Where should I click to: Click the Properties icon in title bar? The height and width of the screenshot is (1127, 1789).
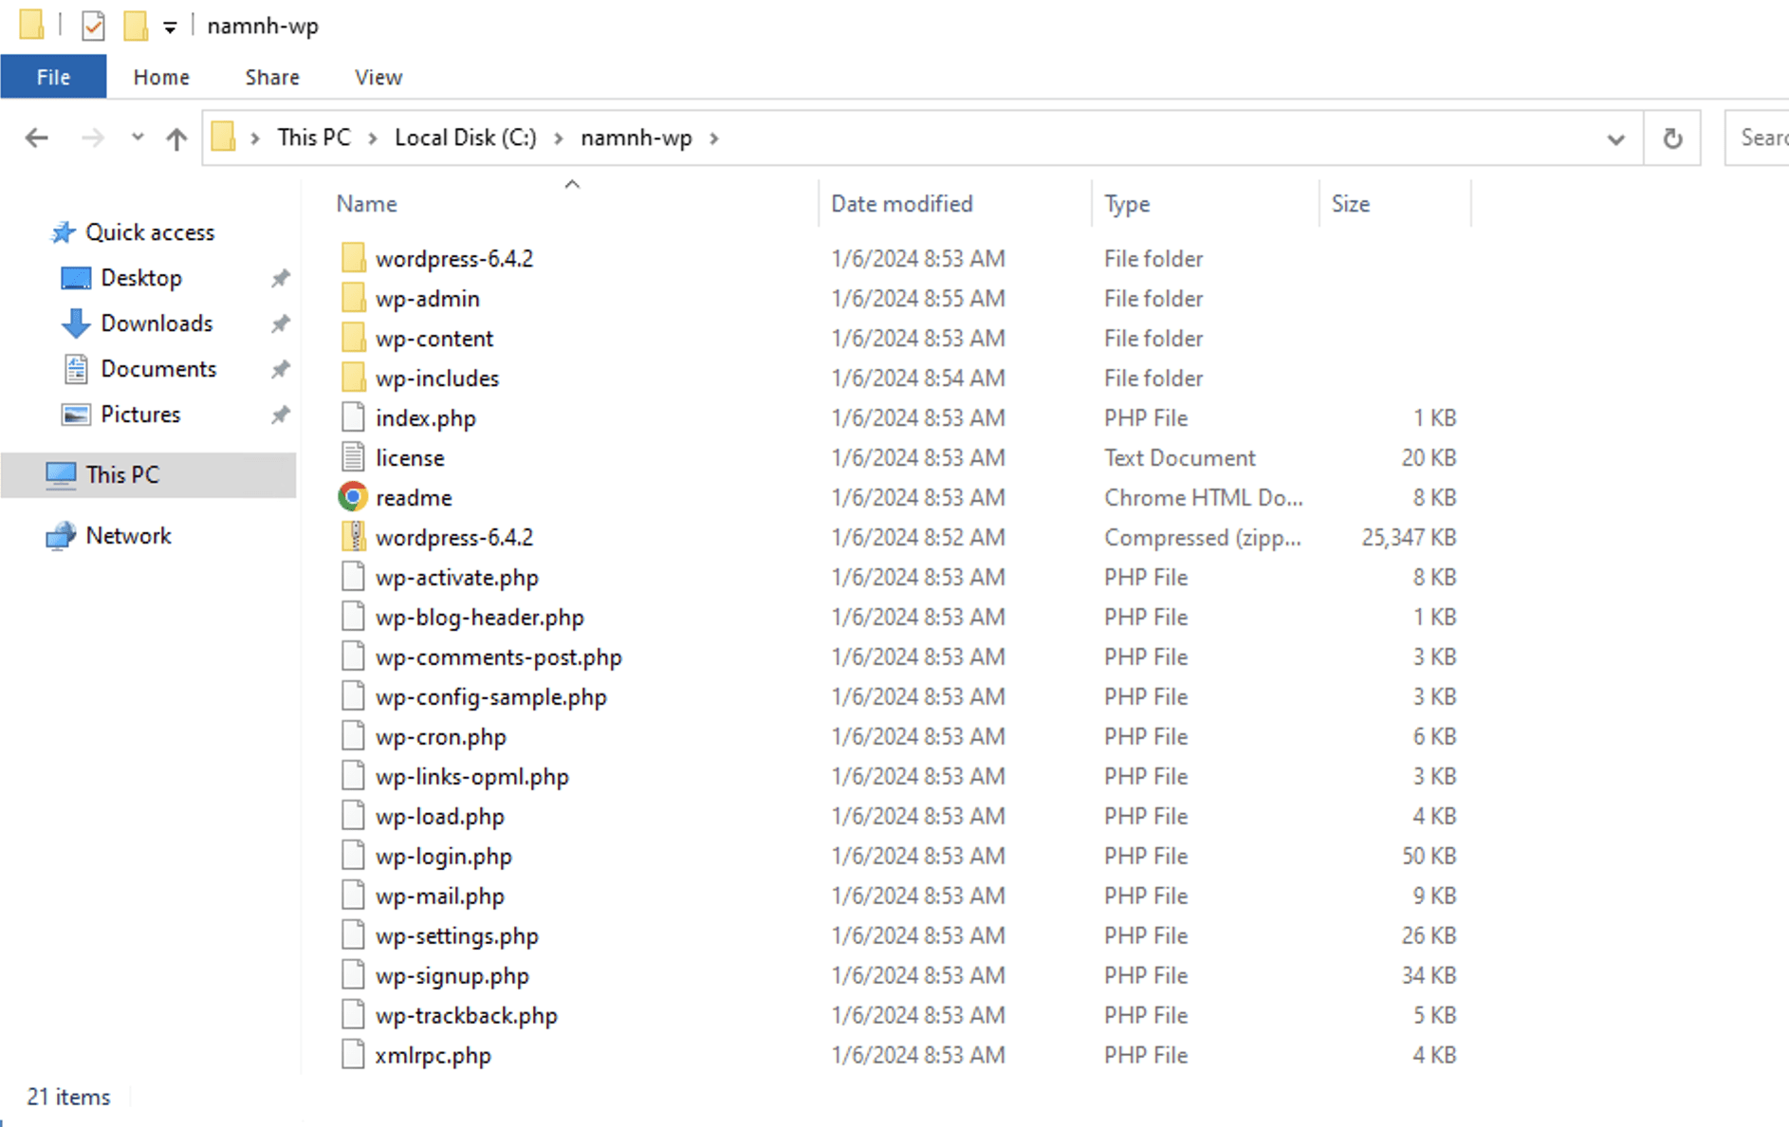click(x=93, y=26)
